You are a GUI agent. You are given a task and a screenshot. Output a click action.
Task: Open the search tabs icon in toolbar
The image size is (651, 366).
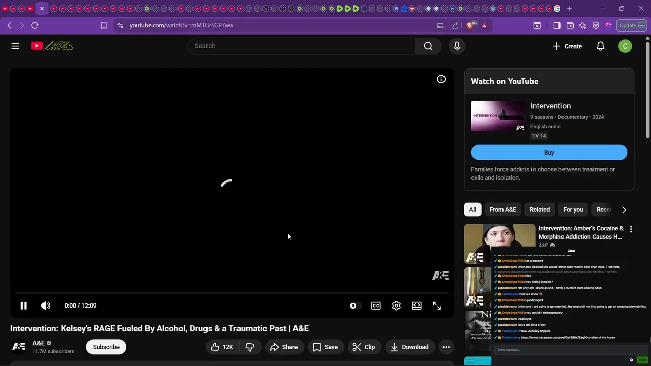click(537, 25)
